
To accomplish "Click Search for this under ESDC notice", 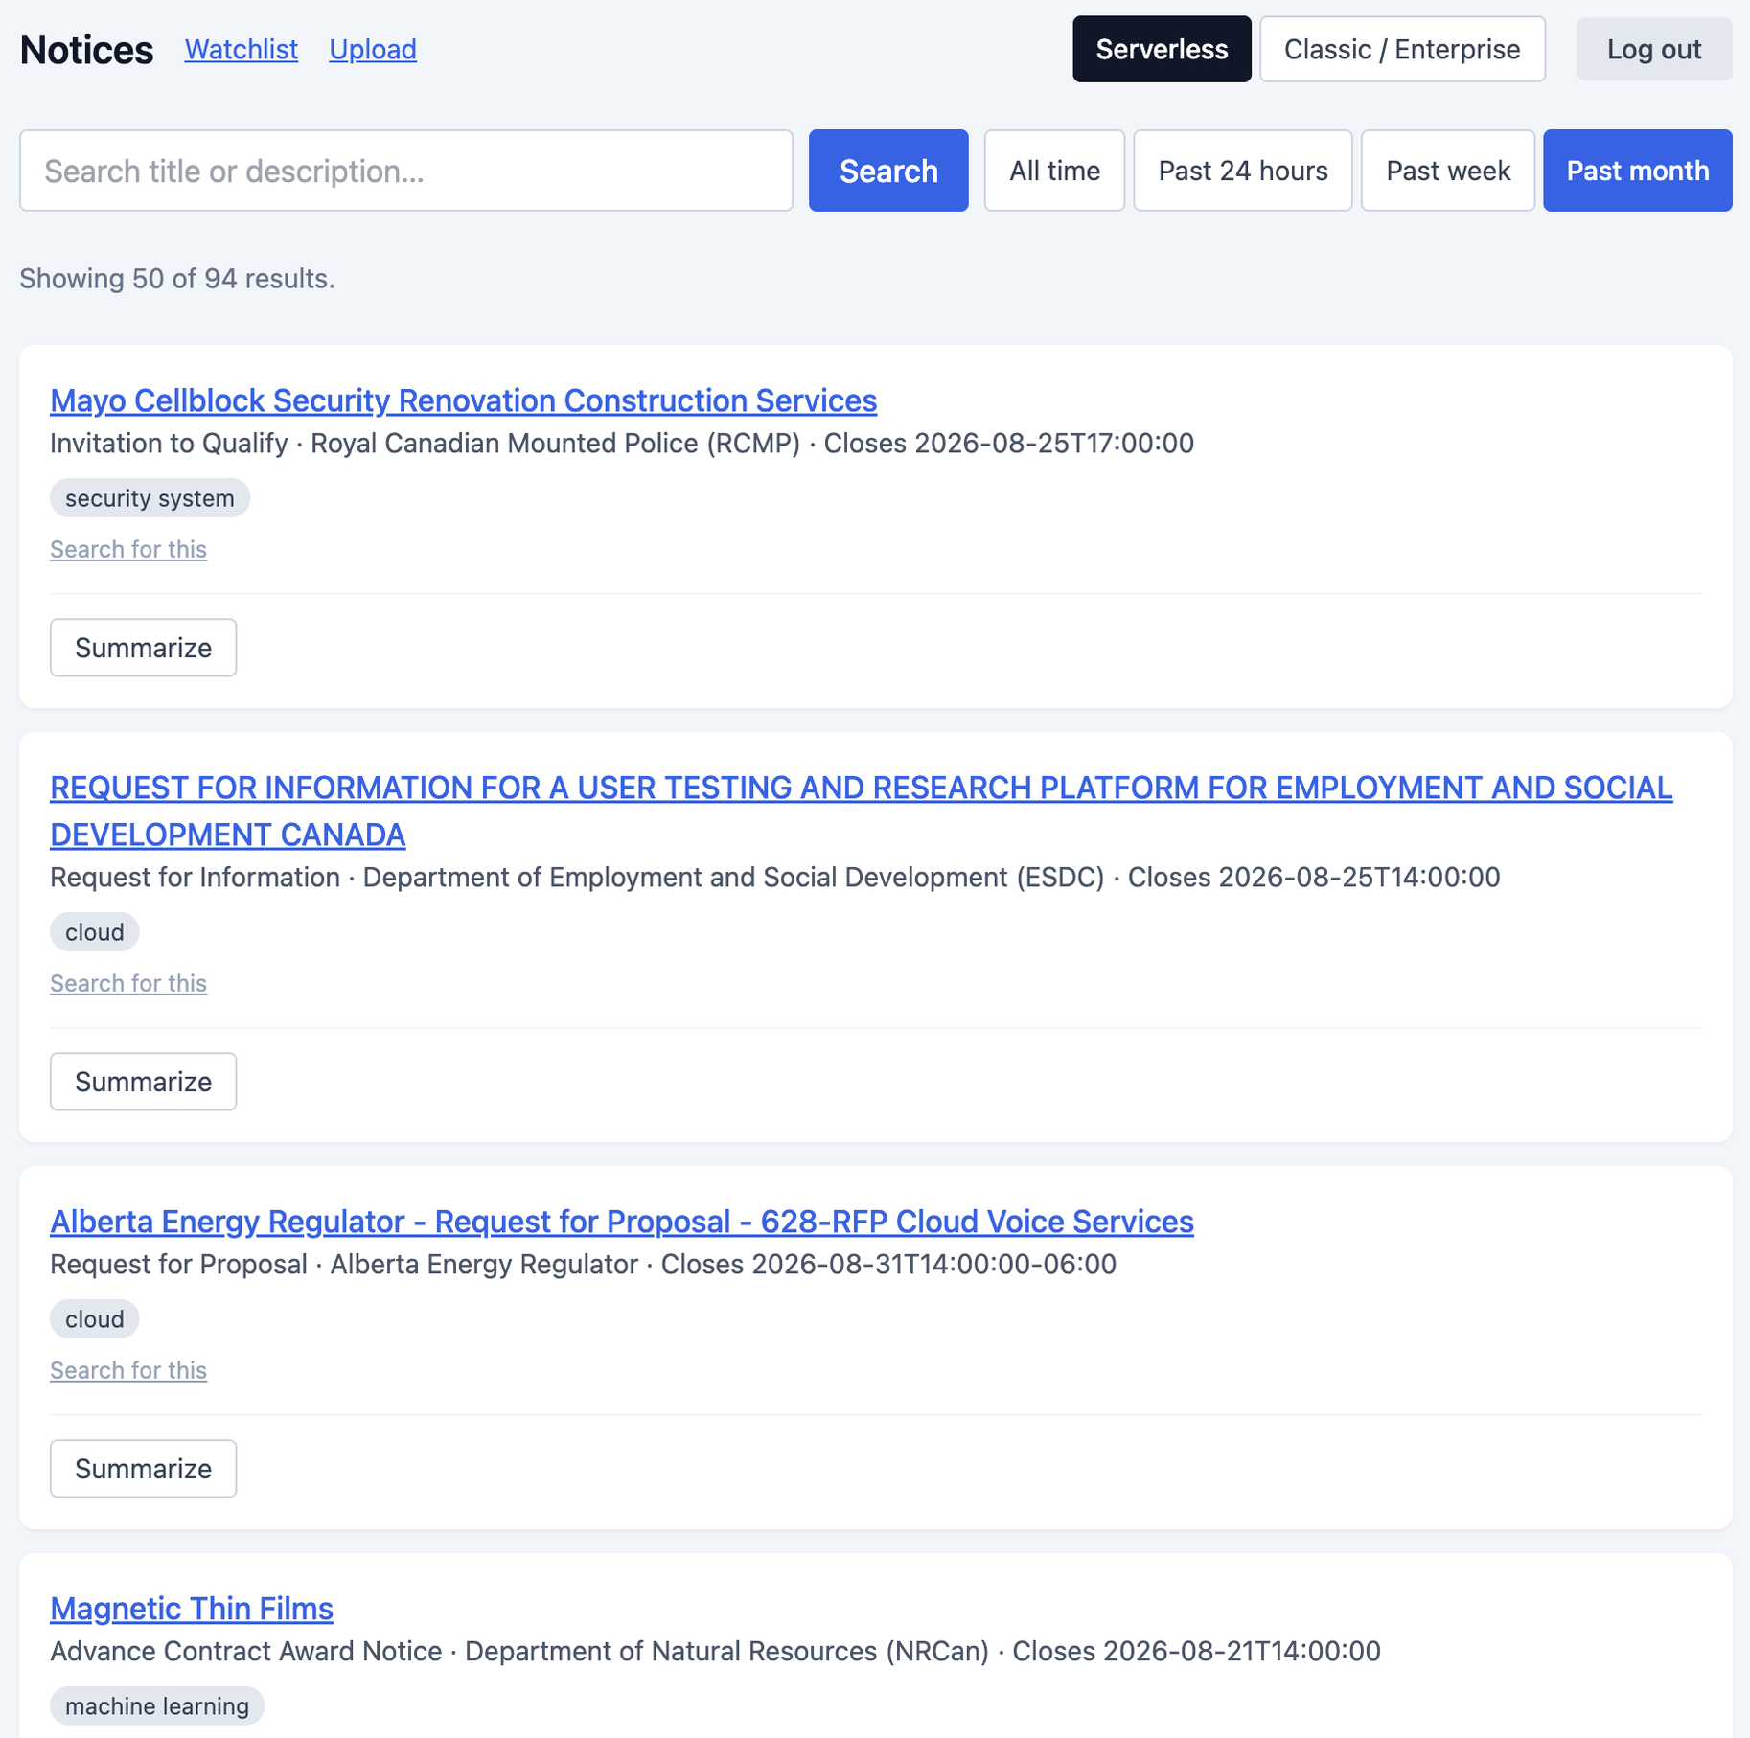I will click(x=128, y=983).
